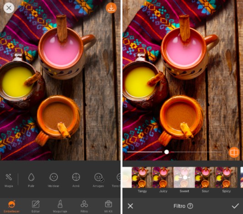Toggle the orange before/after compare button
This screenshot has width=243, height=214.
pos(234,153)
